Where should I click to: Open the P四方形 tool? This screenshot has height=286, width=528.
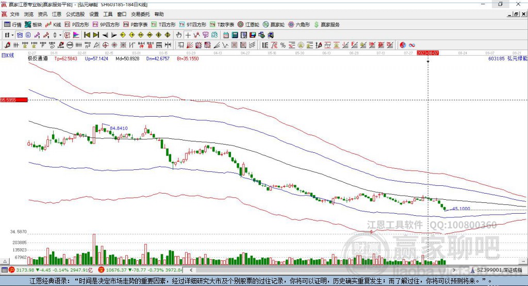click(x=77, y=25)
